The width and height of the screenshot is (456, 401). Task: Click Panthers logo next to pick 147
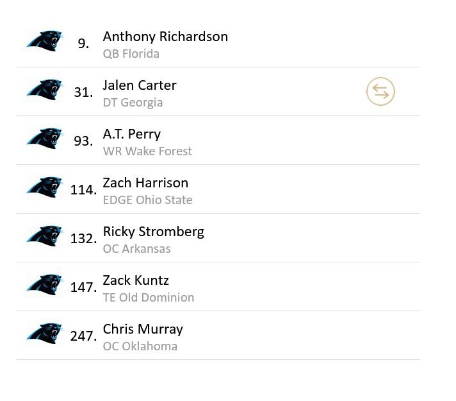click(x=45, y=286)
